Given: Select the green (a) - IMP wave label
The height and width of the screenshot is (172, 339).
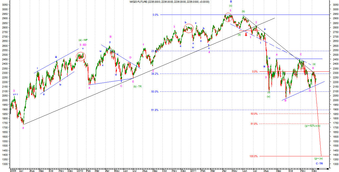Looking at the screenshot, I should coord(83,40).
